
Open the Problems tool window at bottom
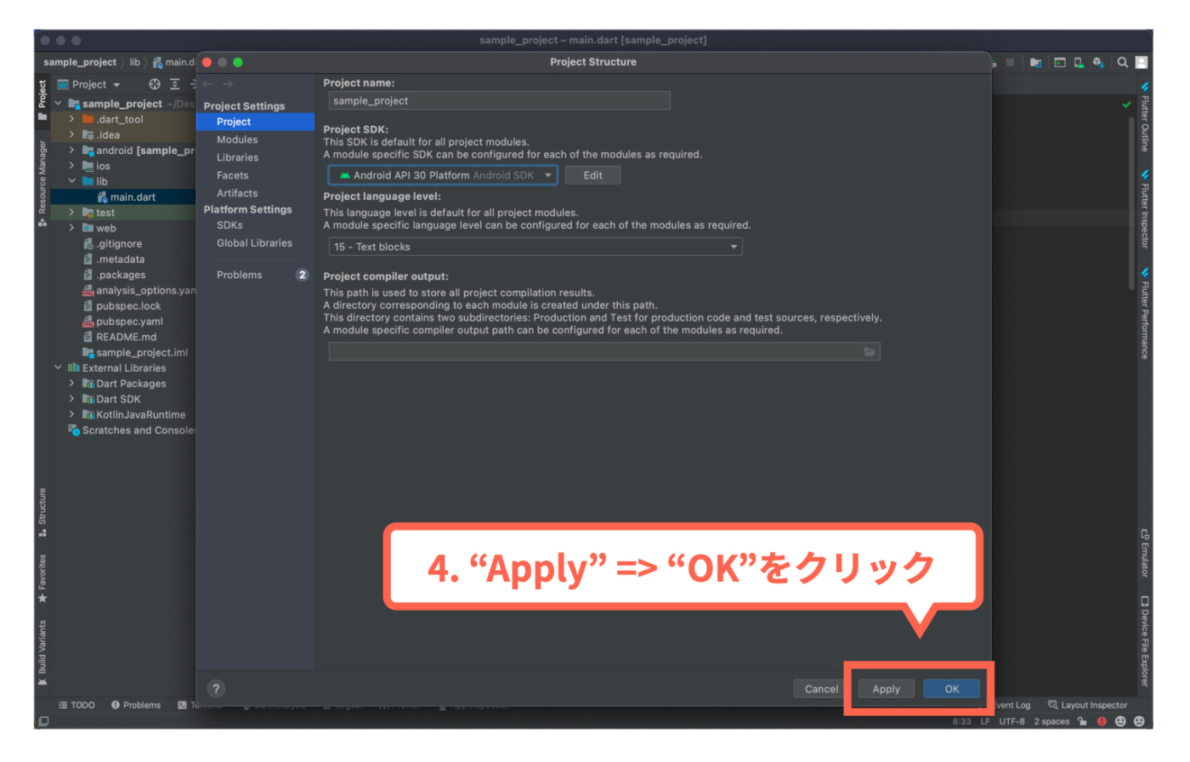coord(135,705)
